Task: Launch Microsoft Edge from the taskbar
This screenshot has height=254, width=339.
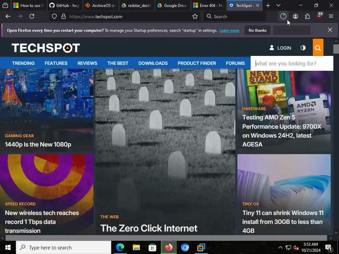Action: pos(120,247)
